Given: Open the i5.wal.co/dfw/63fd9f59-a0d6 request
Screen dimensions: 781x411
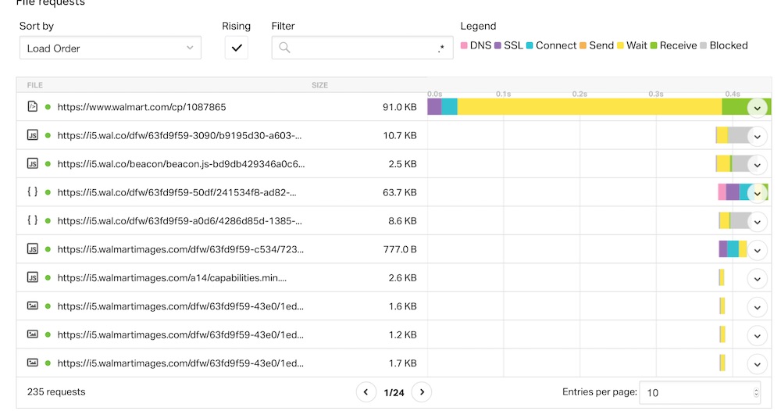Looking at the screenshot, I should pos(180,220).
